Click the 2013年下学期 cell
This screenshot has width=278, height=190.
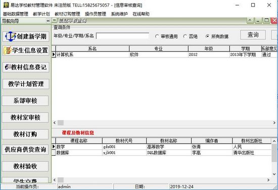point(246,54)
